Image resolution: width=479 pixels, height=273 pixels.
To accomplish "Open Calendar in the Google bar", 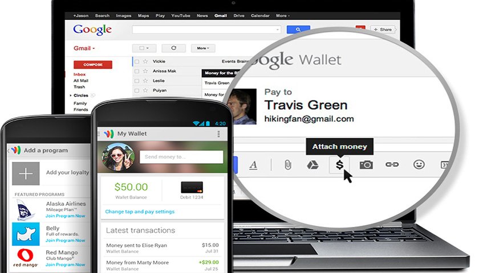I will (x=260, y=15).
